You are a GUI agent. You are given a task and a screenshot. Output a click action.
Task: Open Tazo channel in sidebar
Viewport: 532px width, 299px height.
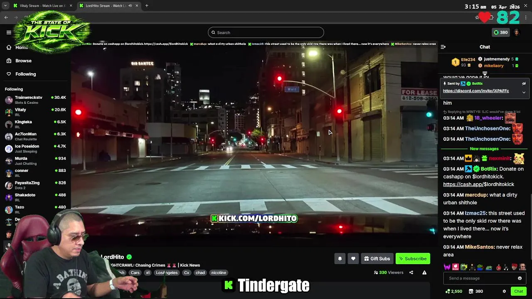35,209
